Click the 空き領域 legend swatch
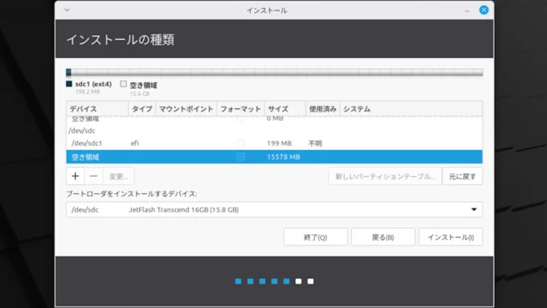Viewport: 547px width, 308px height. click(x=124, y=84)
